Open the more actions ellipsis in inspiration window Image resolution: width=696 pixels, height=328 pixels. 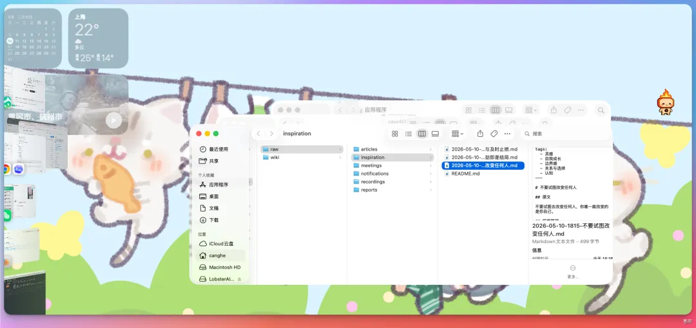coord(507,133)
